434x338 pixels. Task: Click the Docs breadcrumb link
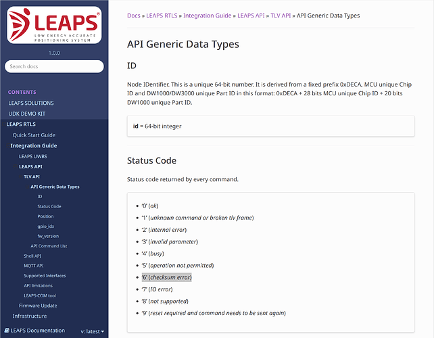135,15
